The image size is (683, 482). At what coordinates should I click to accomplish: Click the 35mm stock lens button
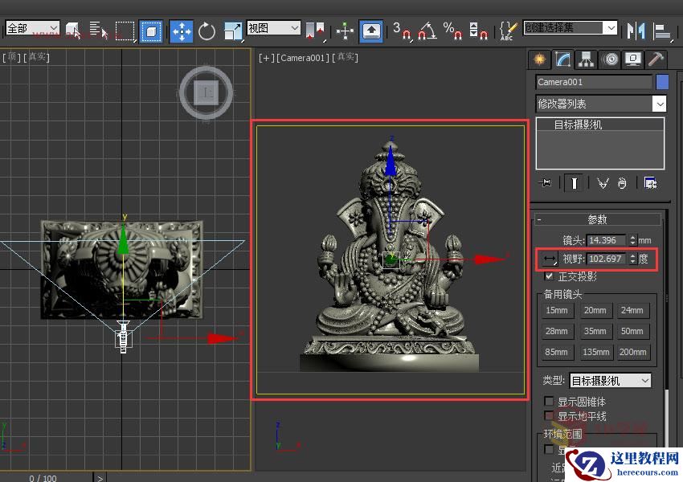(595, 331)
